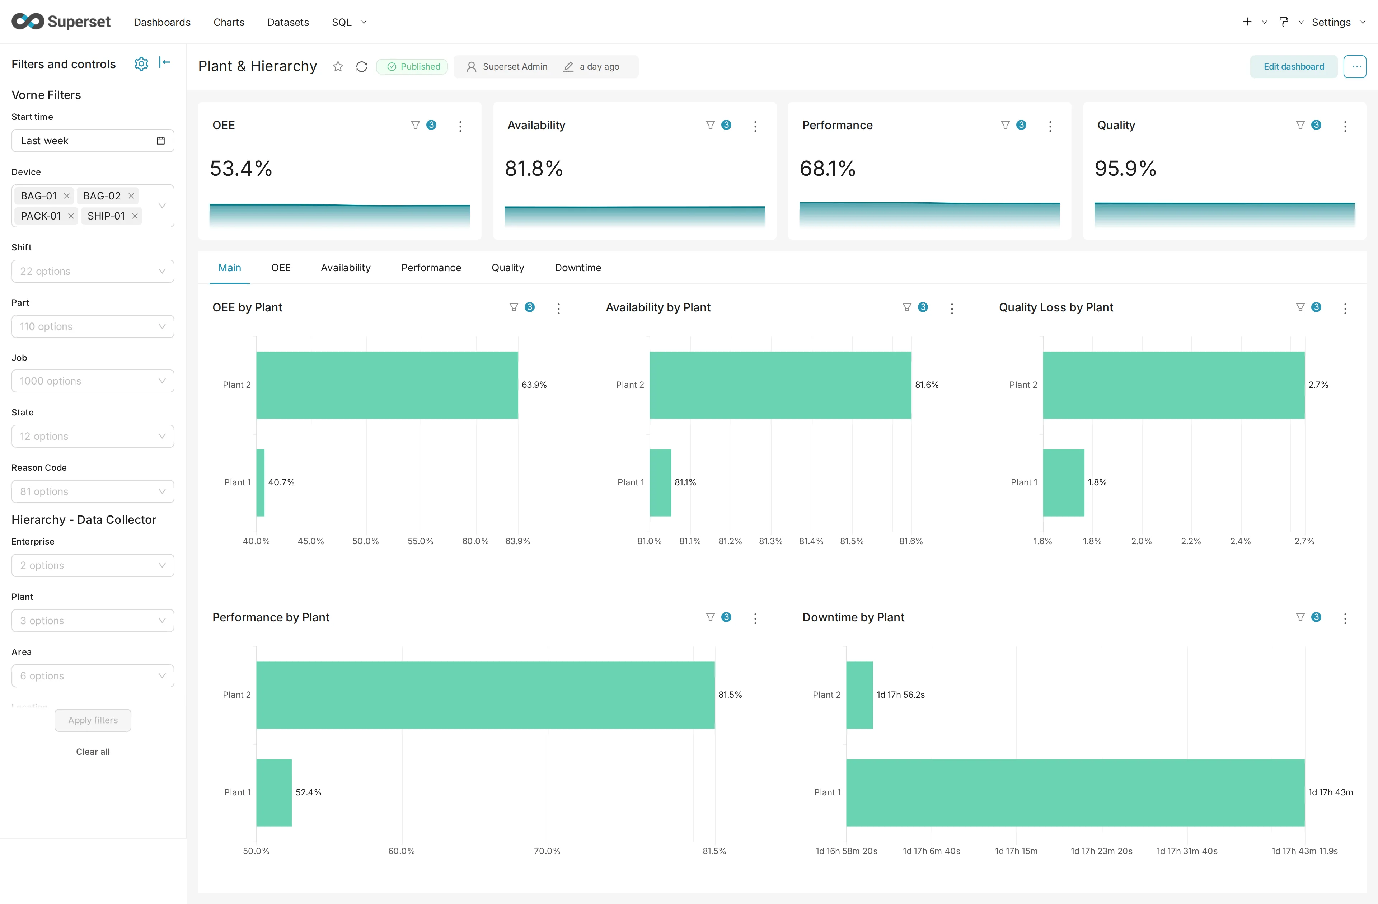Open OEE by Plant chart menu
Screen dimensions: 1378x904
[x=559, y=309]
